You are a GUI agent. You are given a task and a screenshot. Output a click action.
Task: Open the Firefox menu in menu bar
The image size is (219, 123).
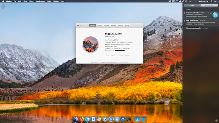pyautogui.click(x=9, y=1)
